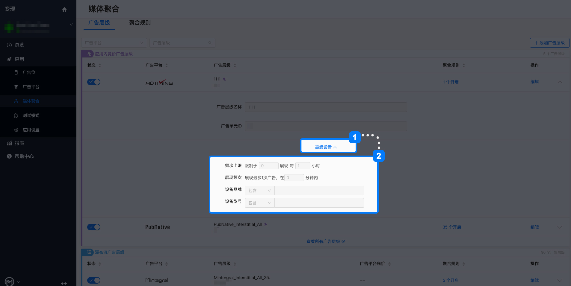This screenshot has width=571, height=286.
Task: Go to home via the house icon
Action: tap(64, 10)
